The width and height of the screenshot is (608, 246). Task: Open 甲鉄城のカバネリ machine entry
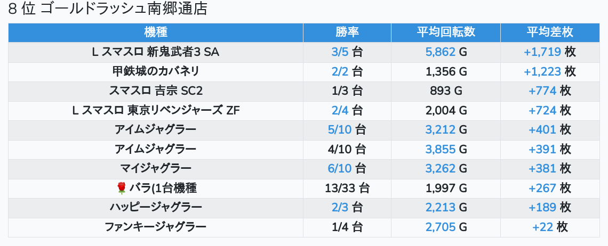[x=156, y=71]
